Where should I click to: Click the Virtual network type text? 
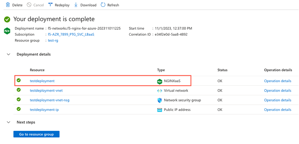pyautogui.click(x=176, y=91)
